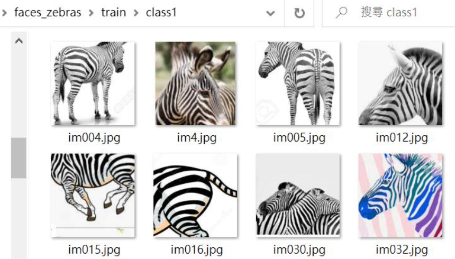The image size is (455, 259).
Task: Go to faces_zebras folder in breadcrumb
Action: point(48,13)
